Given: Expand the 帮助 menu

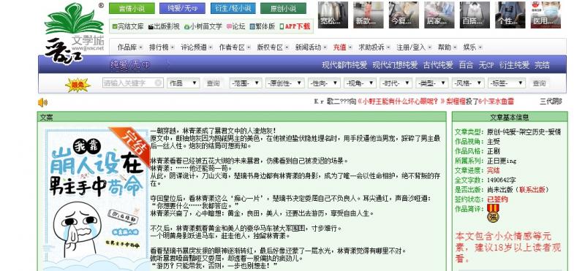Looking at the screenshot, I should pyautogui.click(x=447, y=47).
